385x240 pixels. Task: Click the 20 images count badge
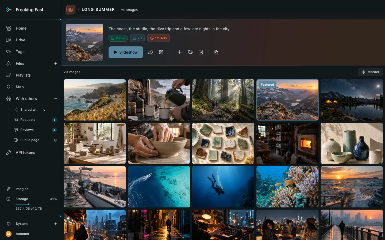click(137, 38)
